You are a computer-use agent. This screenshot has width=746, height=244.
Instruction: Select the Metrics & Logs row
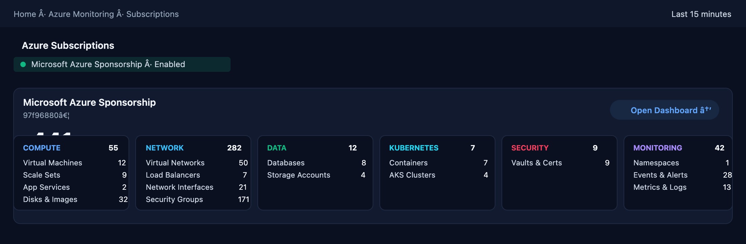click(682, 187)
